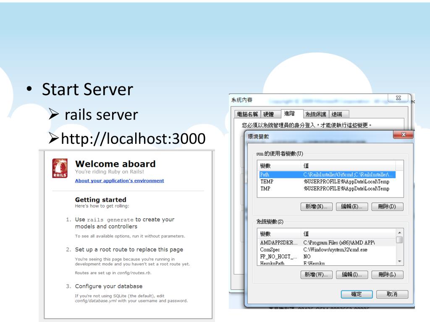Cancel with the 取消 button
The width and height of the screenshot is (430, 322).
(392, 294)
